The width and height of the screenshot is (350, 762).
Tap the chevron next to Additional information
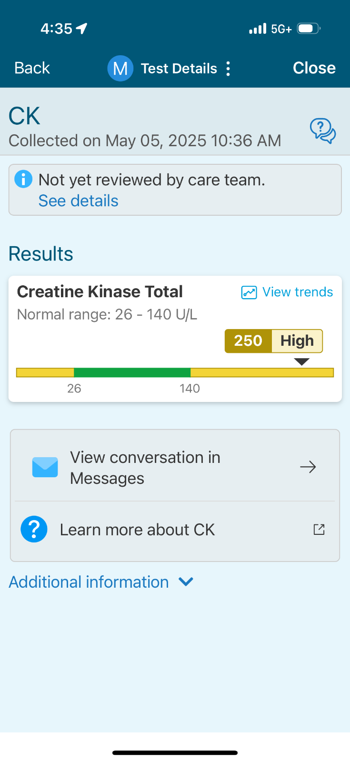tap(186, 582)
